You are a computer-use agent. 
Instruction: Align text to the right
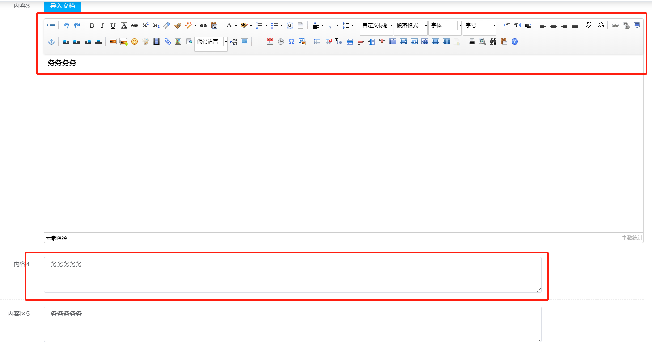click(564, 25)
